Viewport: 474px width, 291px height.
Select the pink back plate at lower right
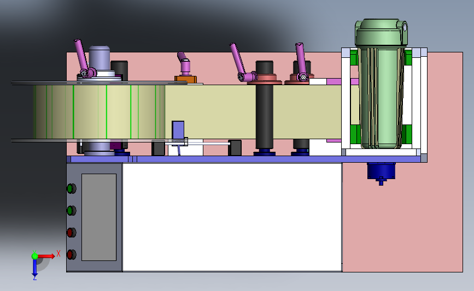[x=402, y=217]
